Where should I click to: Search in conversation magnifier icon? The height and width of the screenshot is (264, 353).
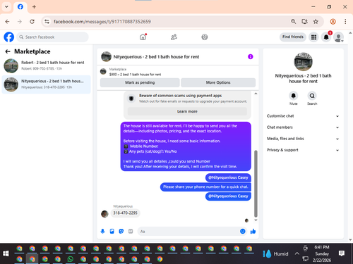[312, 96]
